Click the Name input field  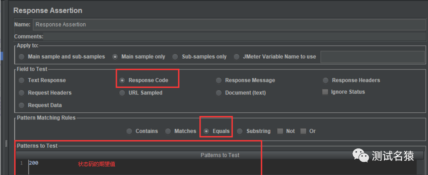click(229, 25)
